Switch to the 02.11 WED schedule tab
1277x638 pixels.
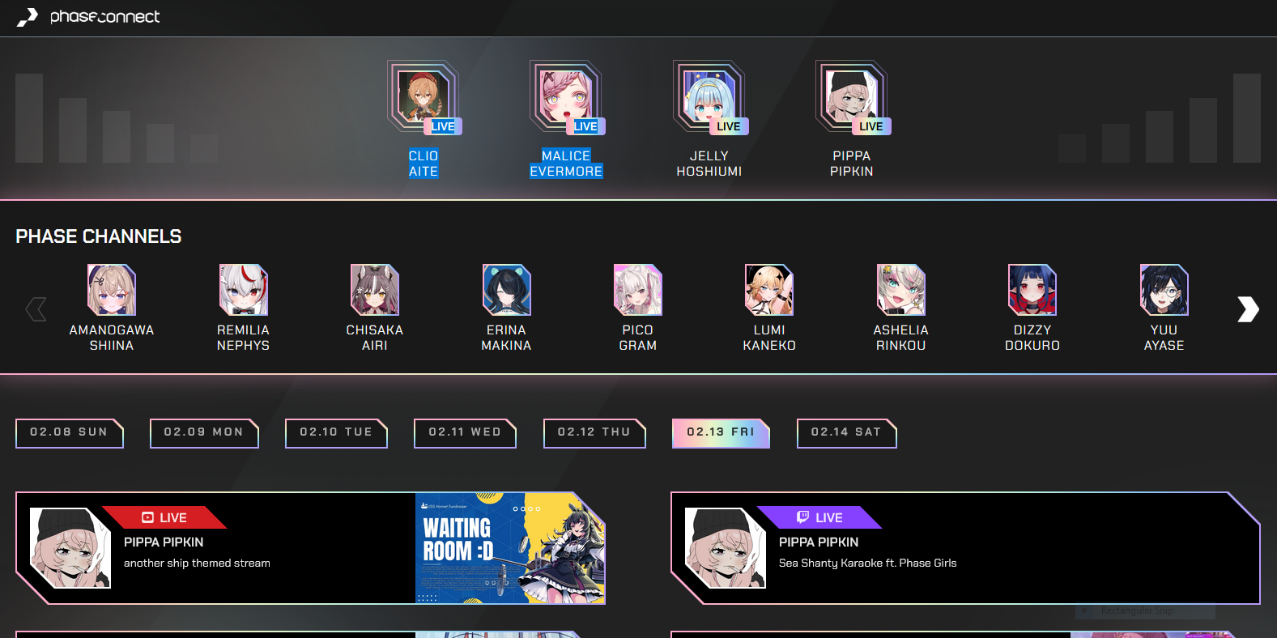click(x=465, y=433)
